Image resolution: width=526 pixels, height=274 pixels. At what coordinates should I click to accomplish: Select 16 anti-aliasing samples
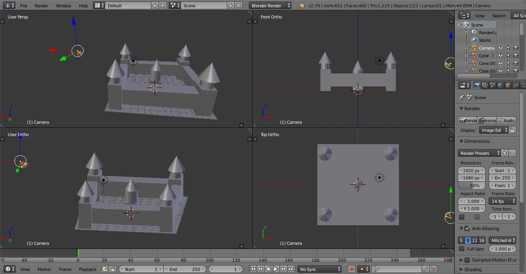click(482, 241)
